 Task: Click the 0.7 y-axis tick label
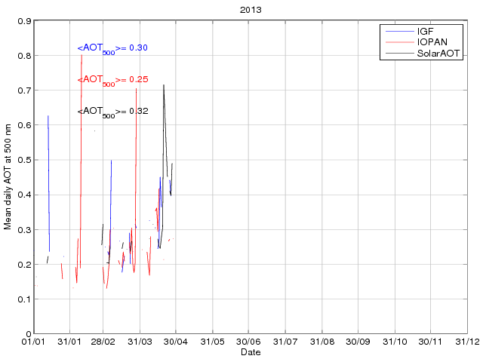24,90
